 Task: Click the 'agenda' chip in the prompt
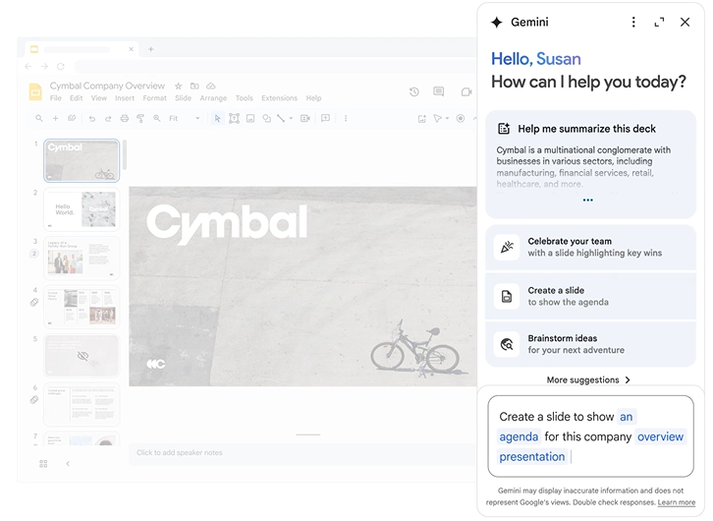click(519, 436)
